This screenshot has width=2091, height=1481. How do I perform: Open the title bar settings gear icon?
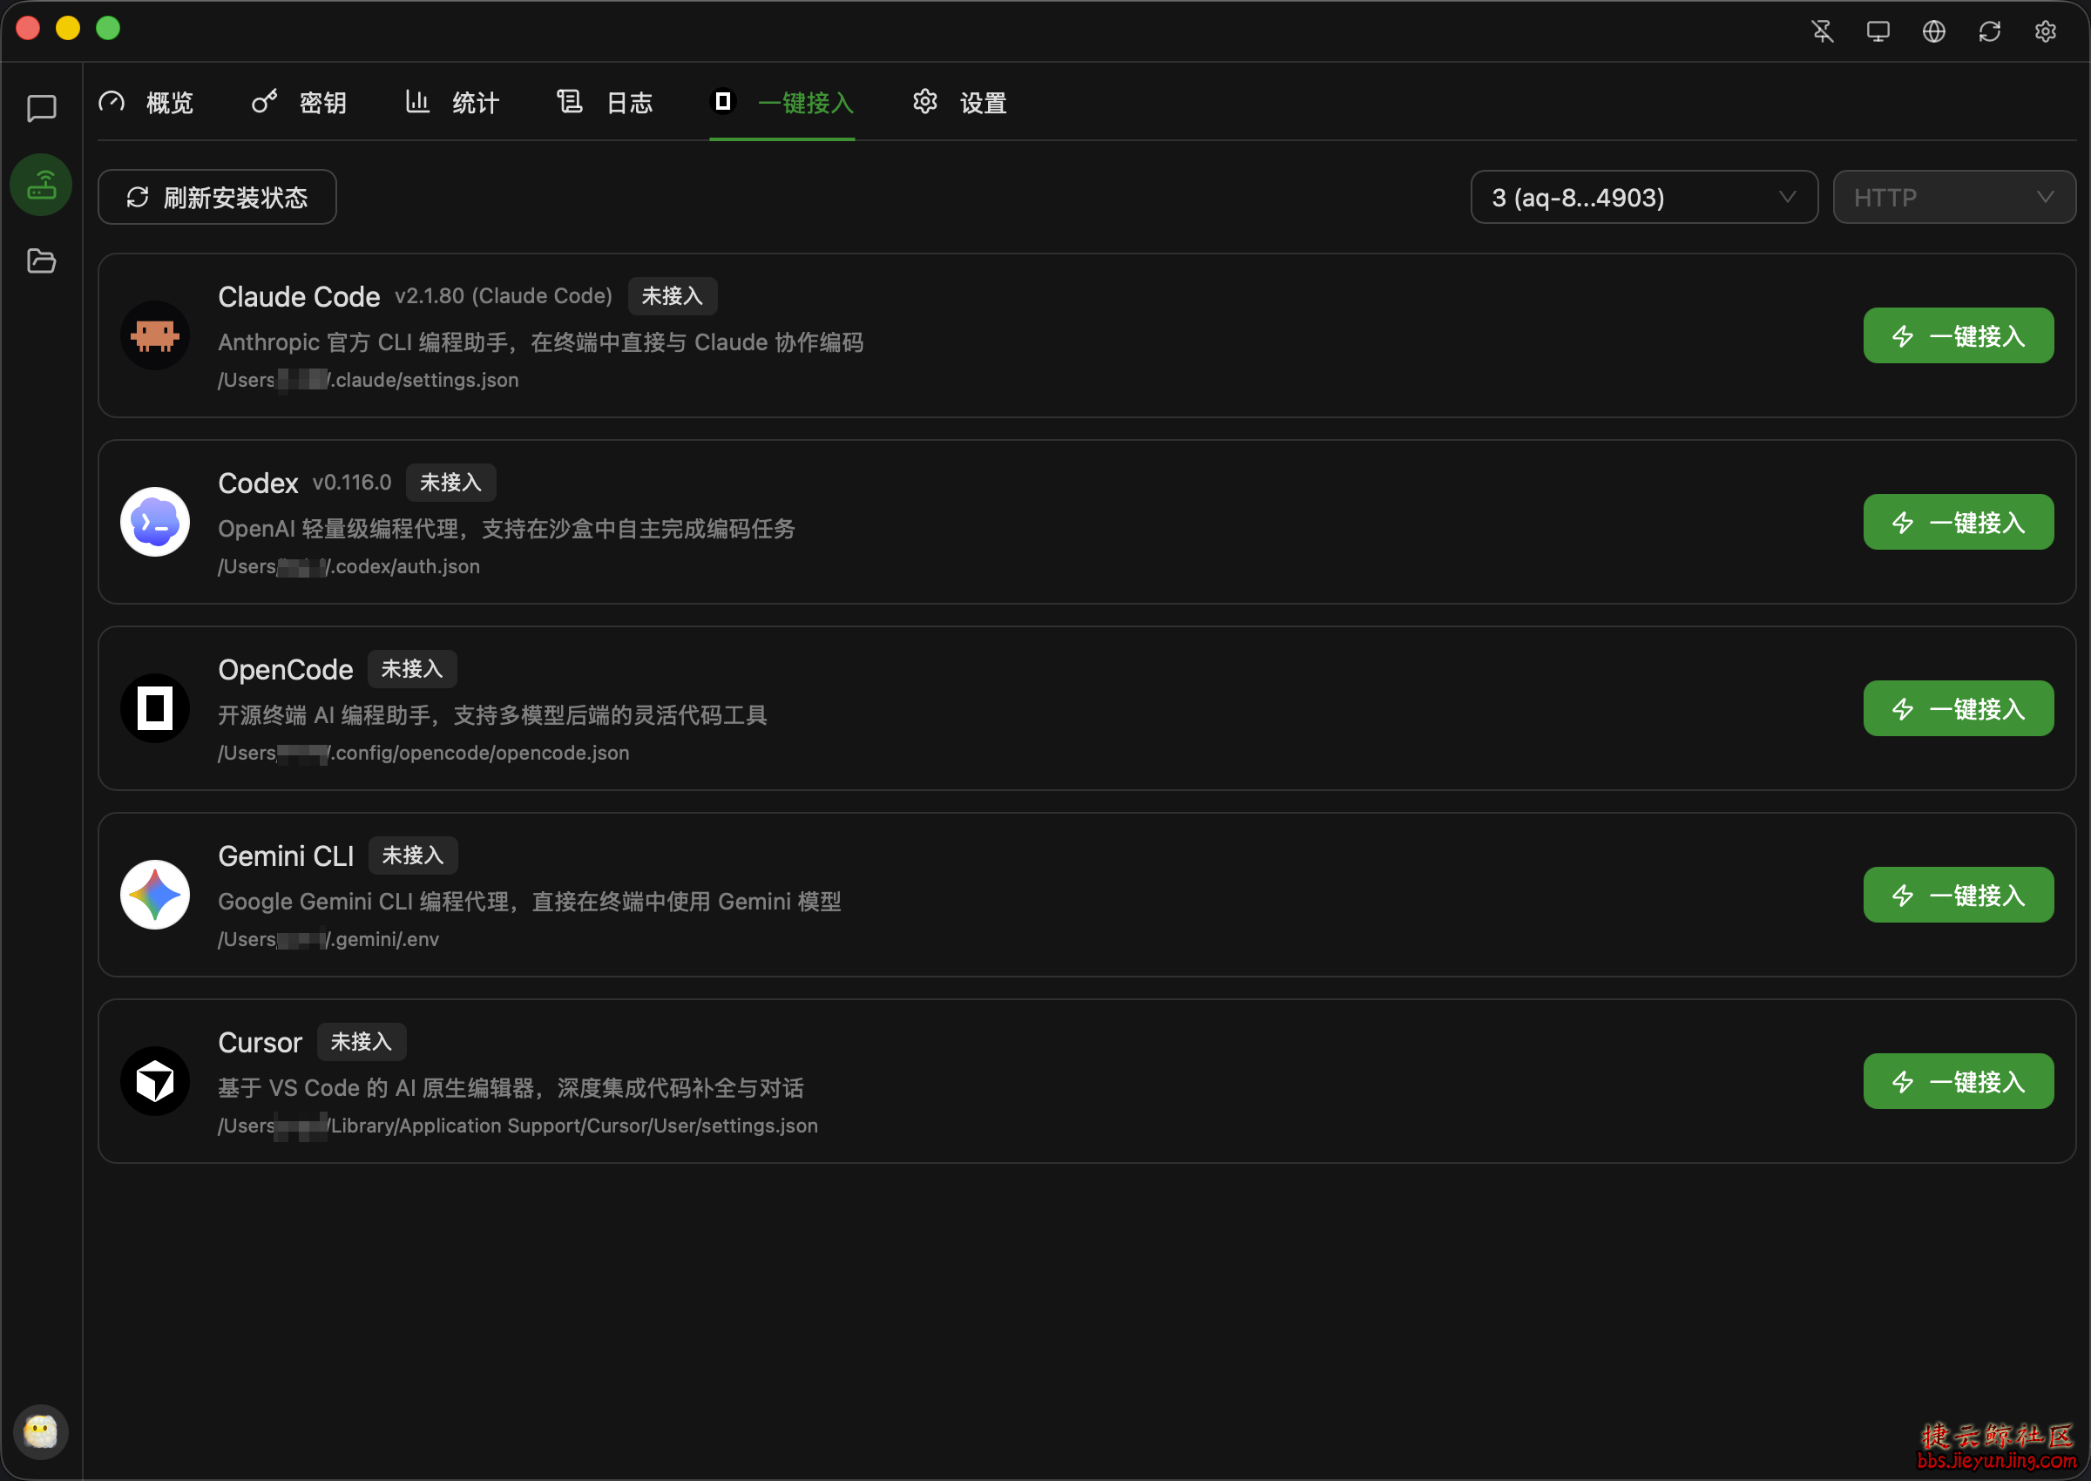2046,31
